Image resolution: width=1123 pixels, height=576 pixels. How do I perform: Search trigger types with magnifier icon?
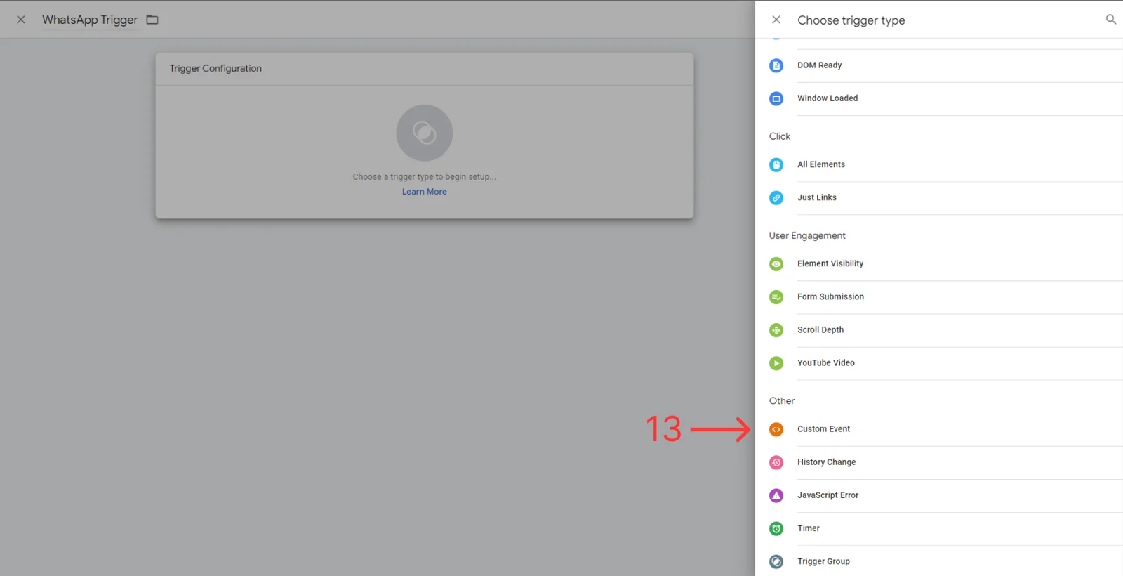pyautogui.click(x=1110, y=20)
